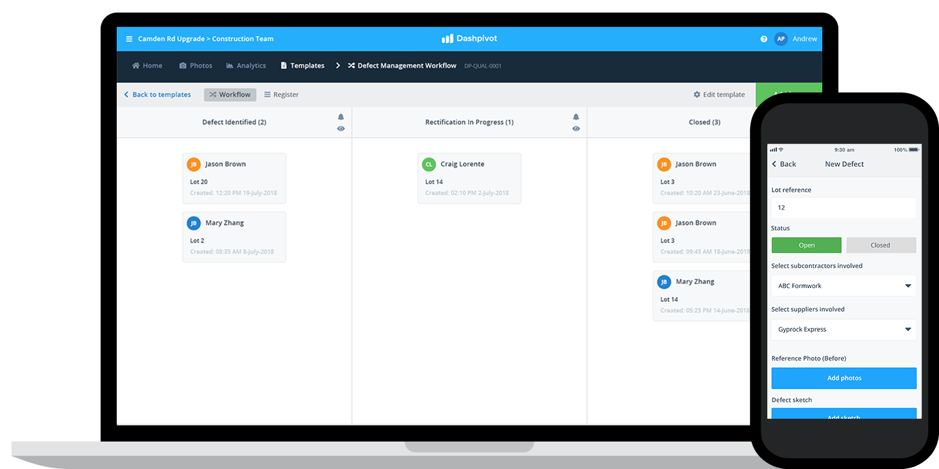This screenshot has width=939, height=469.
Task: Switch to the Register view
Action: click(281, 94)
